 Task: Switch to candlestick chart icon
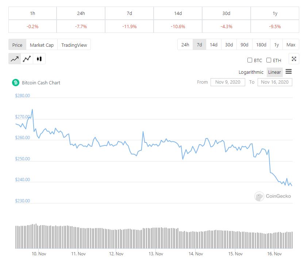click(x=39, y=59)
